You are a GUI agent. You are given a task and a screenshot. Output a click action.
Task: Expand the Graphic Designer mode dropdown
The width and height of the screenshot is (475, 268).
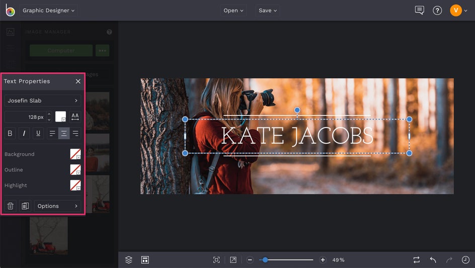click(48, 11)
